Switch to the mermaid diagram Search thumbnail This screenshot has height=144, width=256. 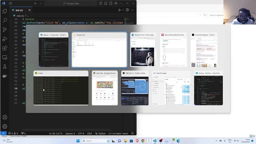pyautogui.click(x=204, y=50)
